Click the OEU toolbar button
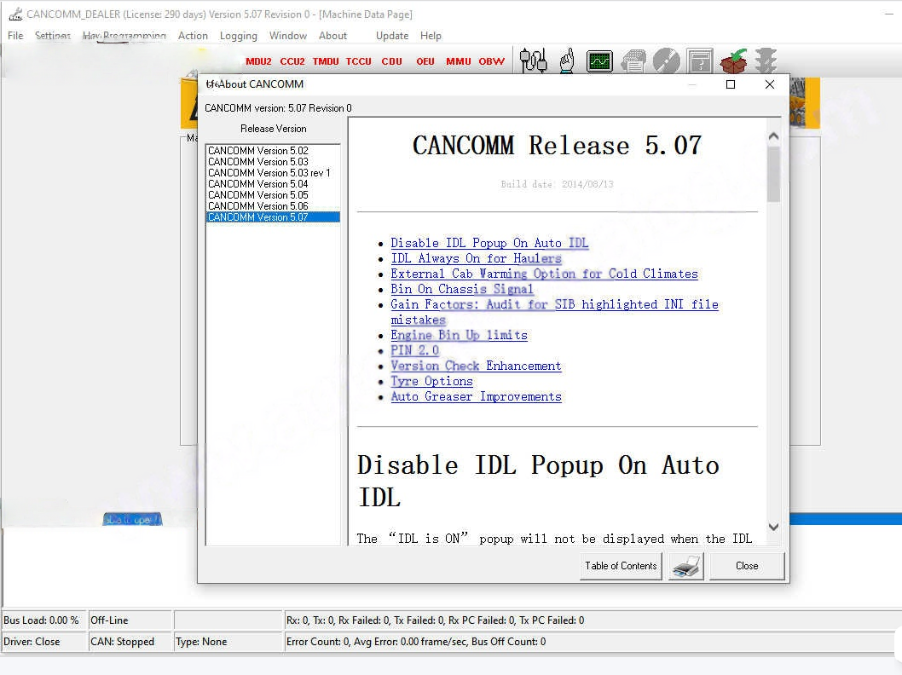902x675 pixels. (x=425, y=61)
